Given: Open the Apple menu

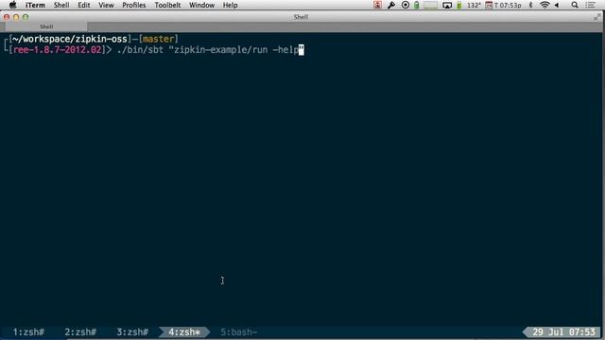Looking at the screenshot, I should coord(12,5).
